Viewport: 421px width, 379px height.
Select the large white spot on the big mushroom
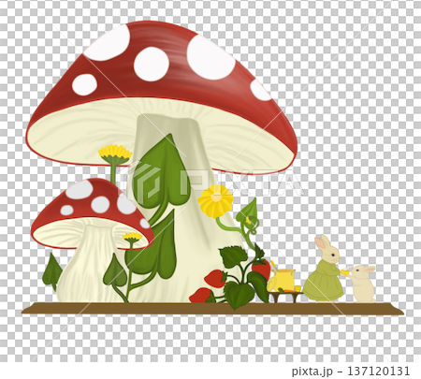(210, 57)
